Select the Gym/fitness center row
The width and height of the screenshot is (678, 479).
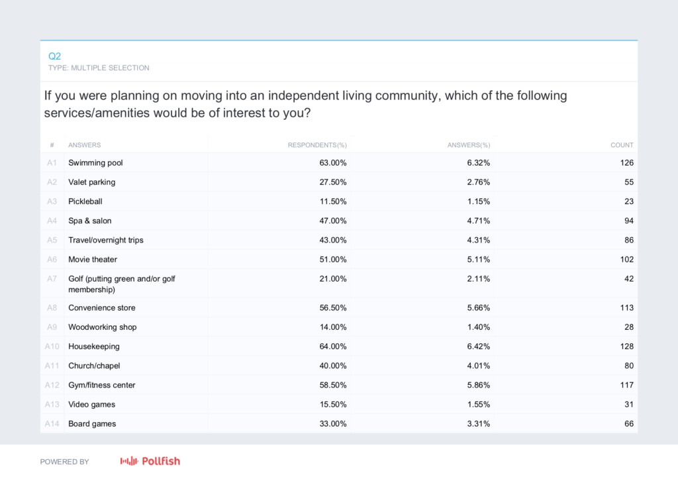click(101, 385)
